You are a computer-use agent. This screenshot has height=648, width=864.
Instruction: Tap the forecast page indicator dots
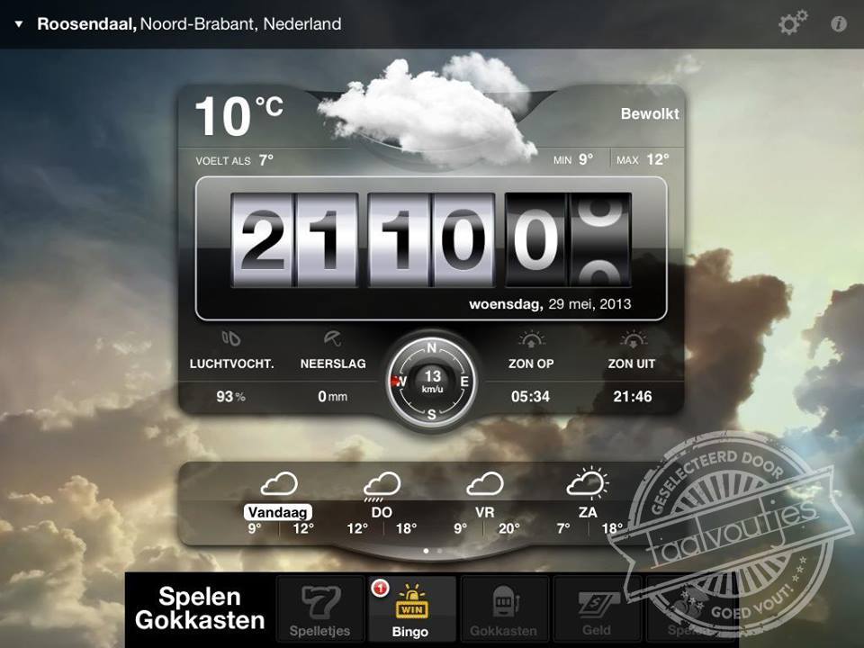coord(432,550)
